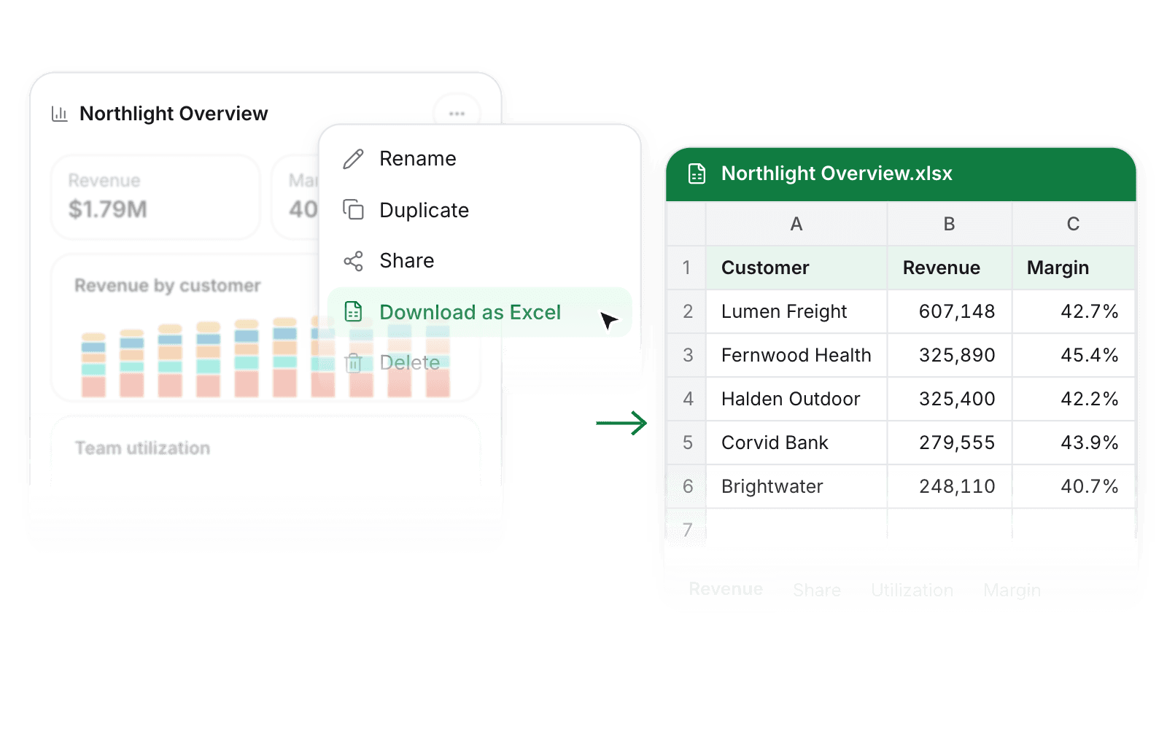Click the Customer header cell

(x=796, y=268)
